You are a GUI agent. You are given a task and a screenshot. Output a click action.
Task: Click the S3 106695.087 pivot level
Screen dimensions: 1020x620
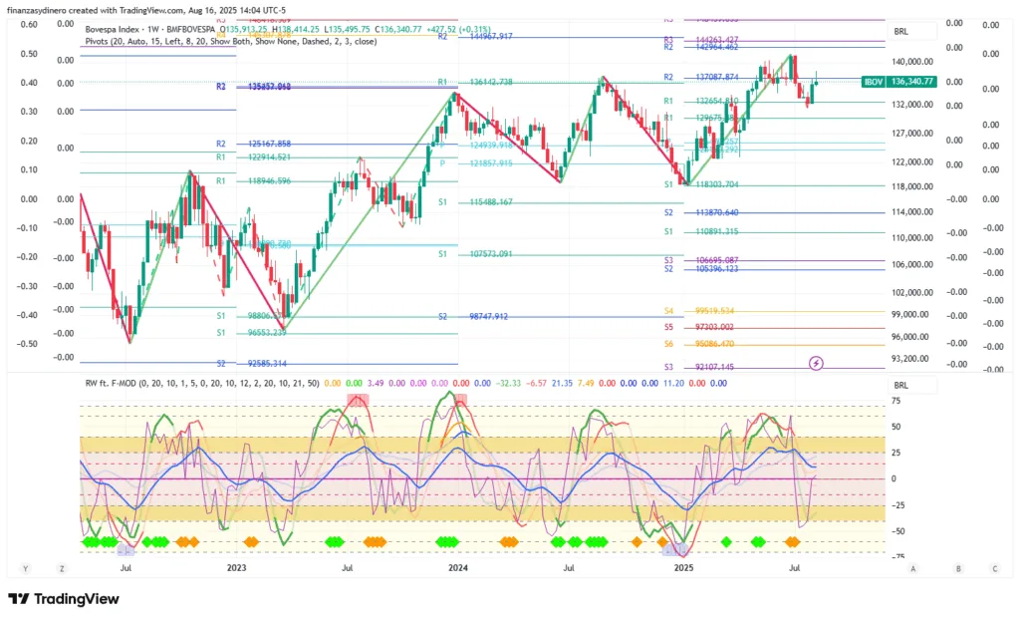point(701,260)
